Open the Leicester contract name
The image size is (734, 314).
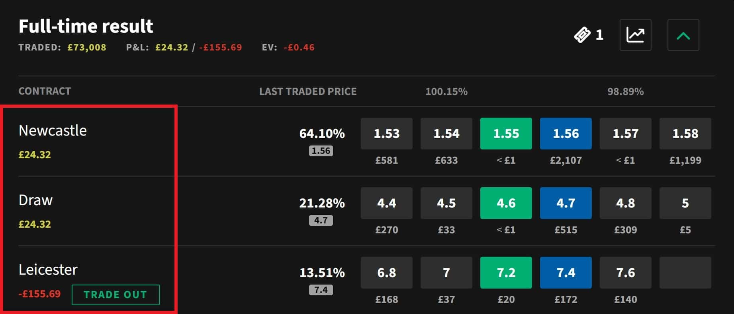[48, 269]
